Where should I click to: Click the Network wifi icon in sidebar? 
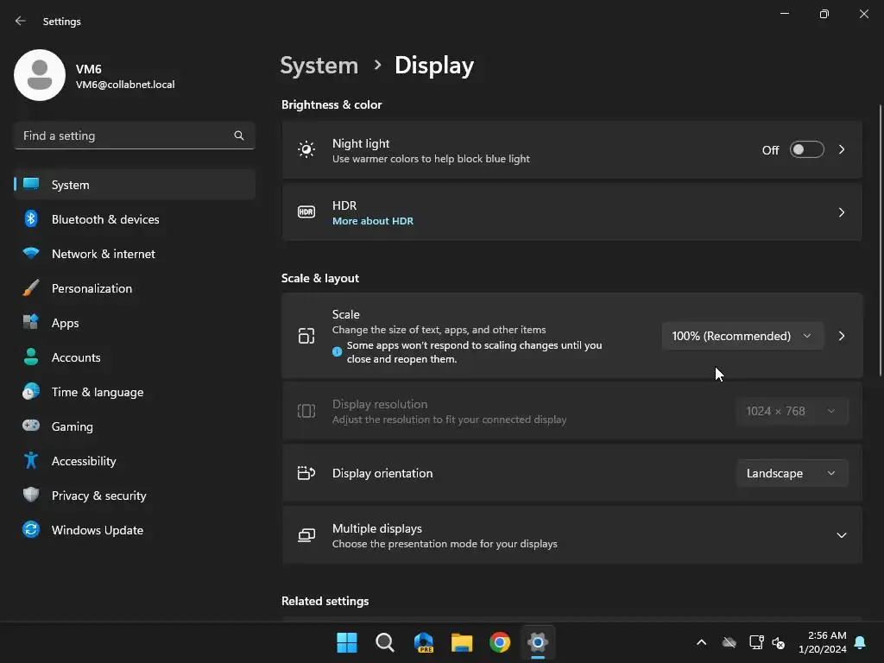31,253
